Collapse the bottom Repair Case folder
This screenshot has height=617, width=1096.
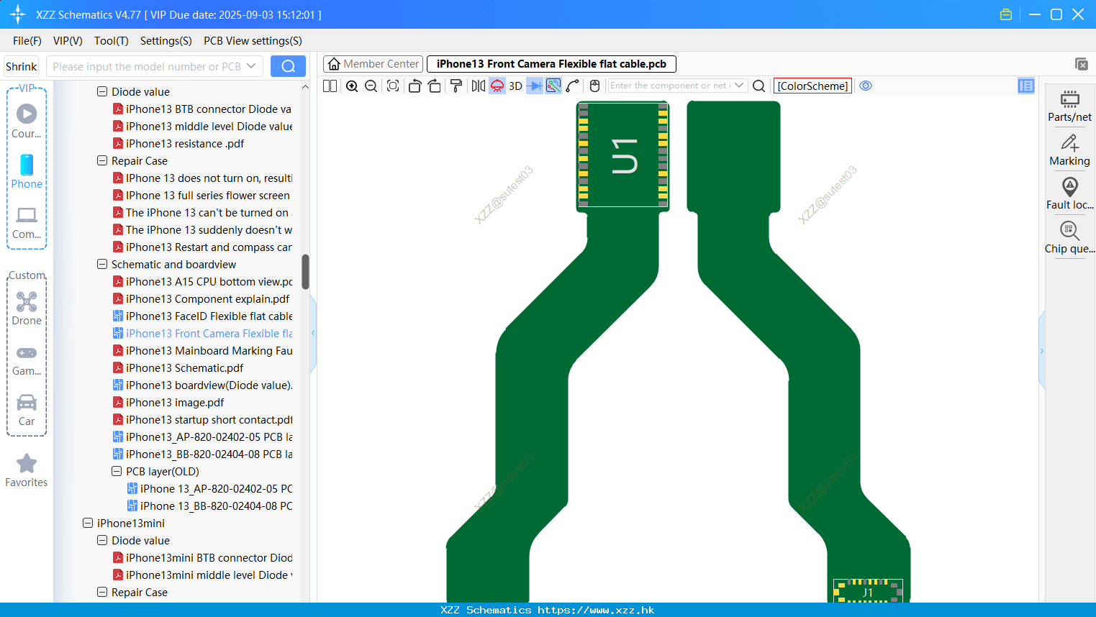pyautogui.click(x=102, y=592)
